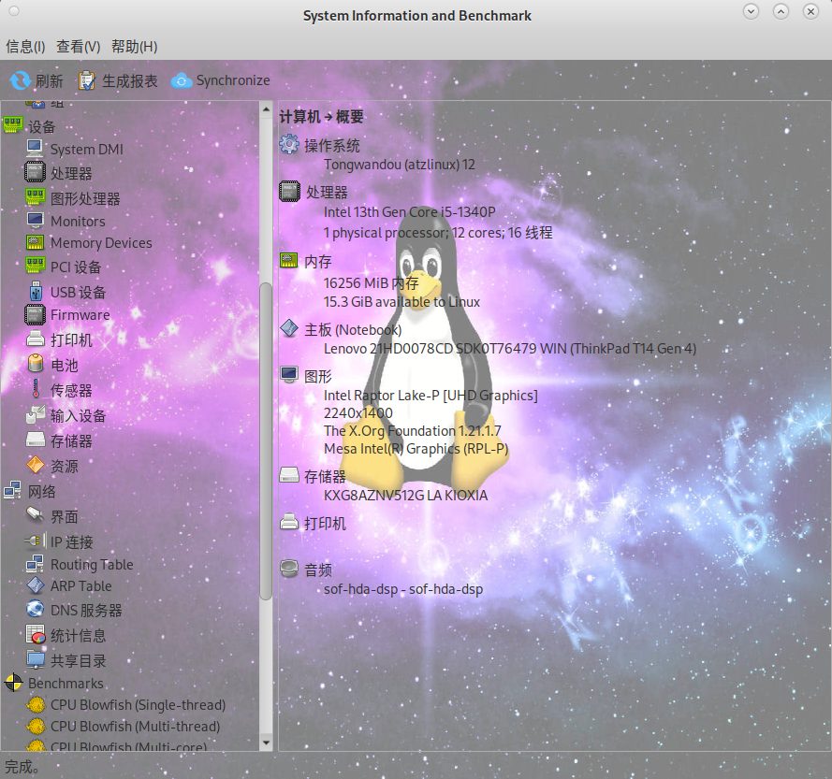Click Mesa Intel(R) Graphics (RPL-P) text
The width and height of the screenshot is (832, 779).
[416, 449]
